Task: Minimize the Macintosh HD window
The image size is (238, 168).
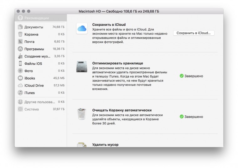Action: [x=23, y=11]
